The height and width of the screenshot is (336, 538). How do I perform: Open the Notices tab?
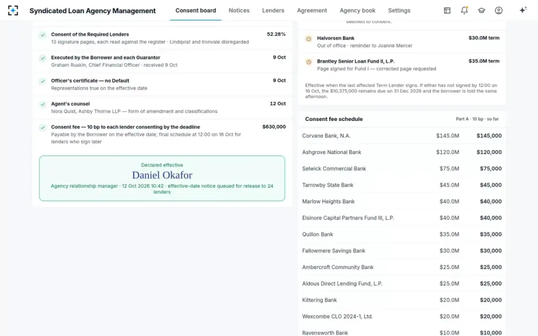239,10
